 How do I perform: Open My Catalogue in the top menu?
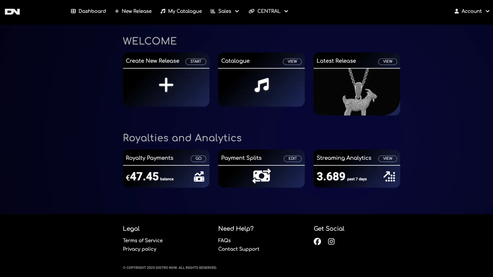click(x=181, y=11)
